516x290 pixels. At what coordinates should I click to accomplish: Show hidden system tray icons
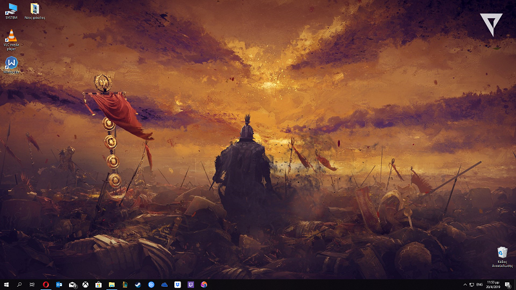point(465,285)
